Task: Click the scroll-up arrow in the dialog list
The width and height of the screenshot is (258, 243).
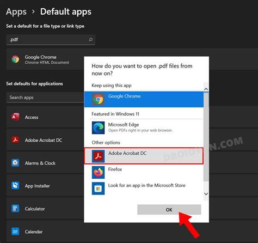Action: coord(206,89)
